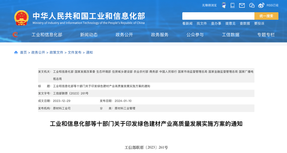
Task: Select 提意见 quick link
Action: 230,24
